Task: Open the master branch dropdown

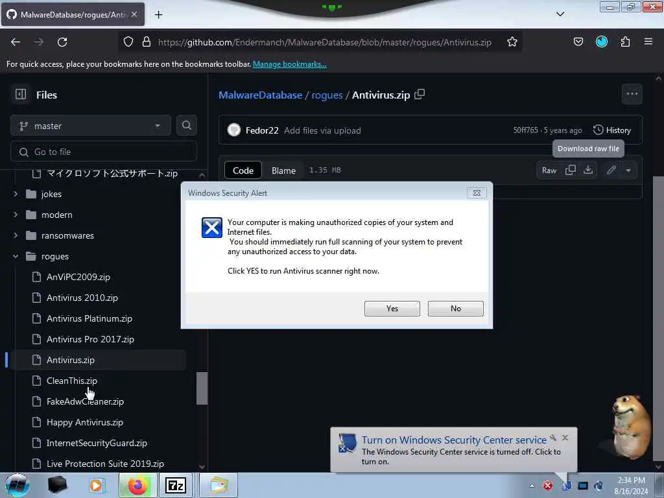Action: pyautogui.click(x=91, y=126)
